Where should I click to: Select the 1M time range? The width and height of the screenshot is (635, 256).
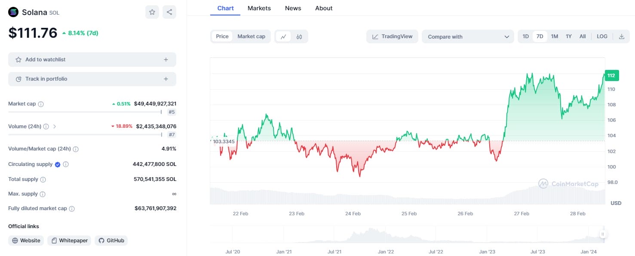[x=554, y=36]
